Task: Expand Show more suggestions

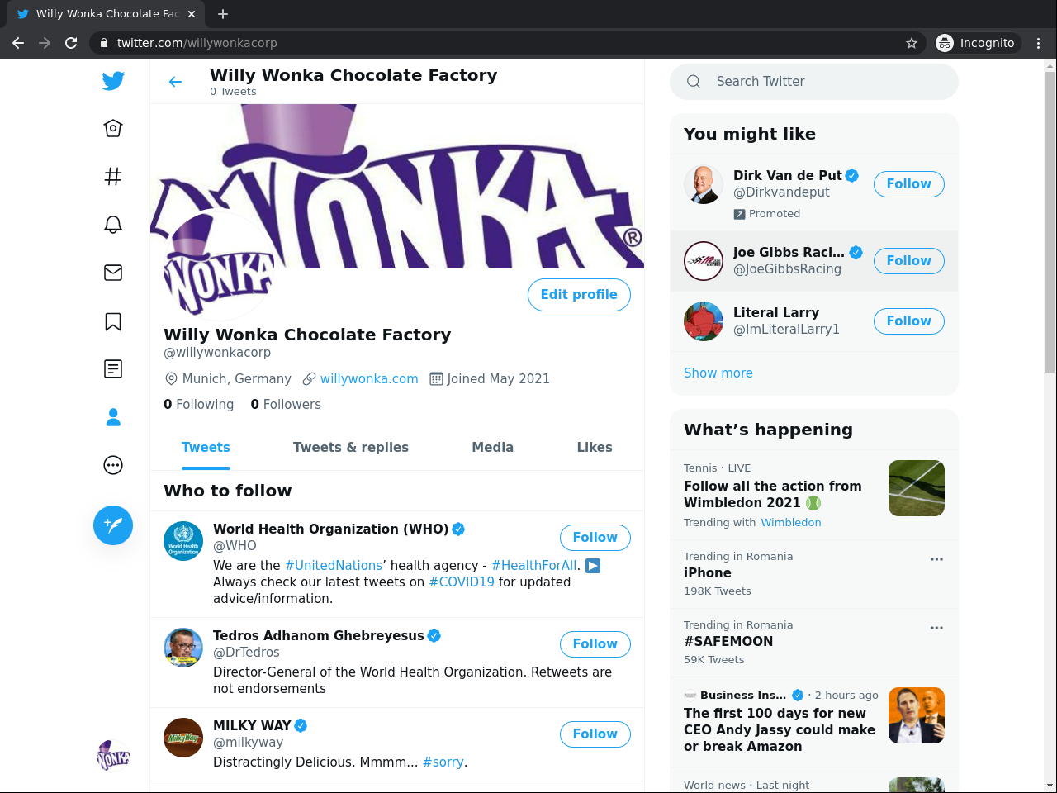Action: point(718,373)
